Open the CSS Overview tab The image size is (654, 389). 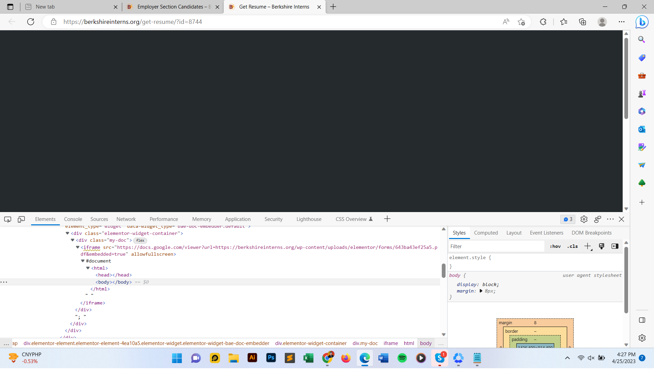coord(354,219)
